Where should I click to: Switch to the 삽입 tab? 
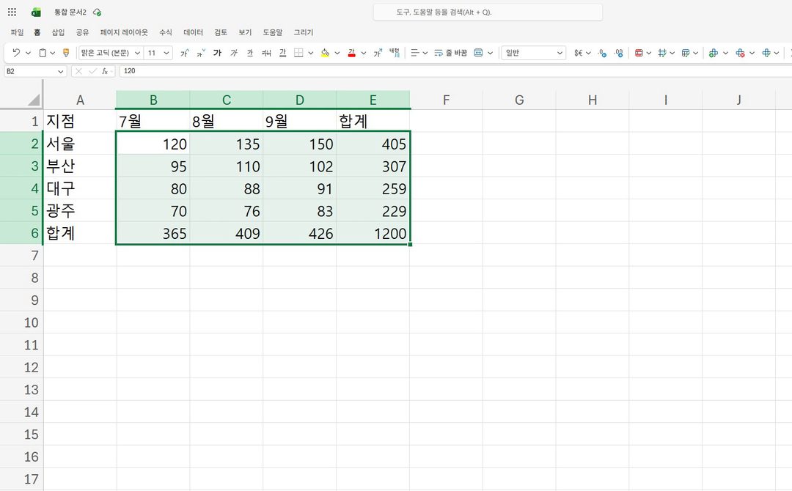pyautogui.click(x=58, y=32)
